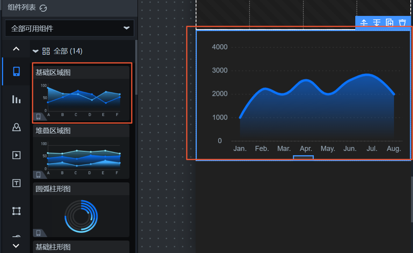Click the 组件列表 panel title
413x253 pixels.
tap(22, 7)
